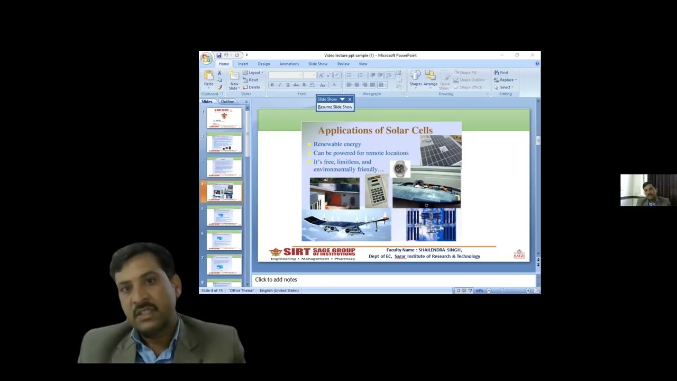677x381 pixels.
Task: Switch to the Outline pane tab
Action: pyautogui.click(x=227, y=102)
